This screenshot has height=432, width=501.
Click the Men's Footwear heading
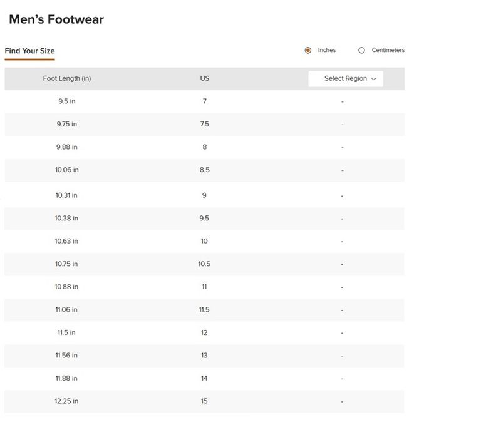pyautogui.click(x=56, y=19)
